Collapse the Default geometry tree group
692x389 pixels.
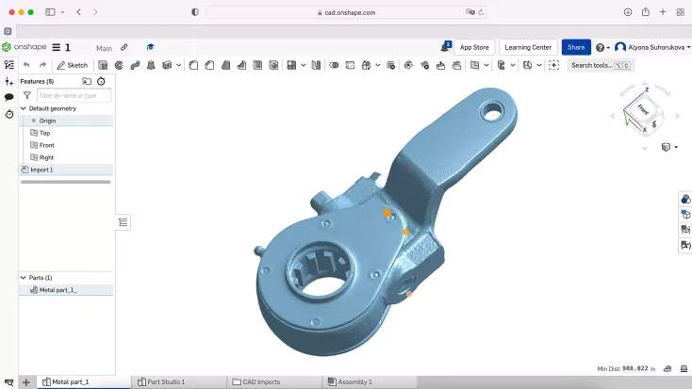pos(24,108)
